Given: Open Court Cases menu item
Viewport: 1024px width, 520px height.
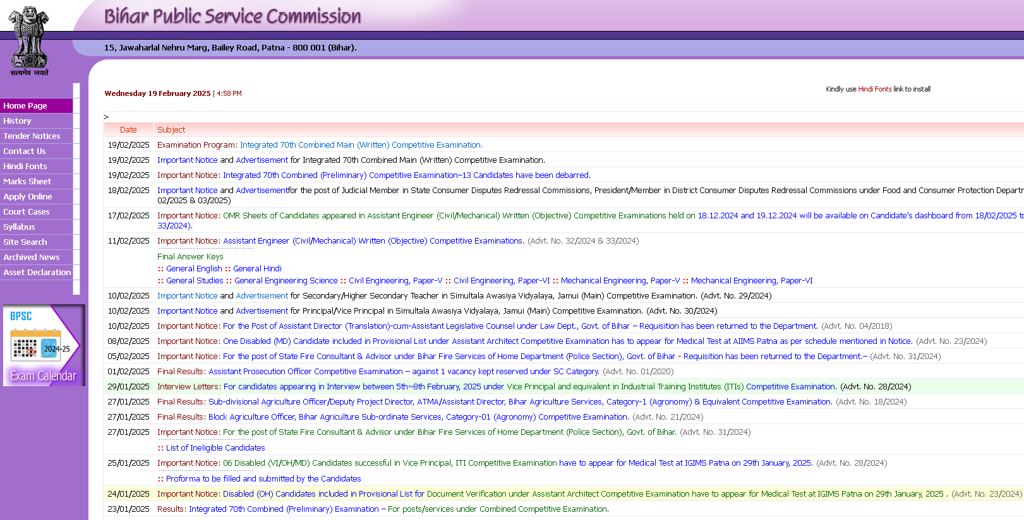Looking at the screenshot, I should click(x=27, y=212).
